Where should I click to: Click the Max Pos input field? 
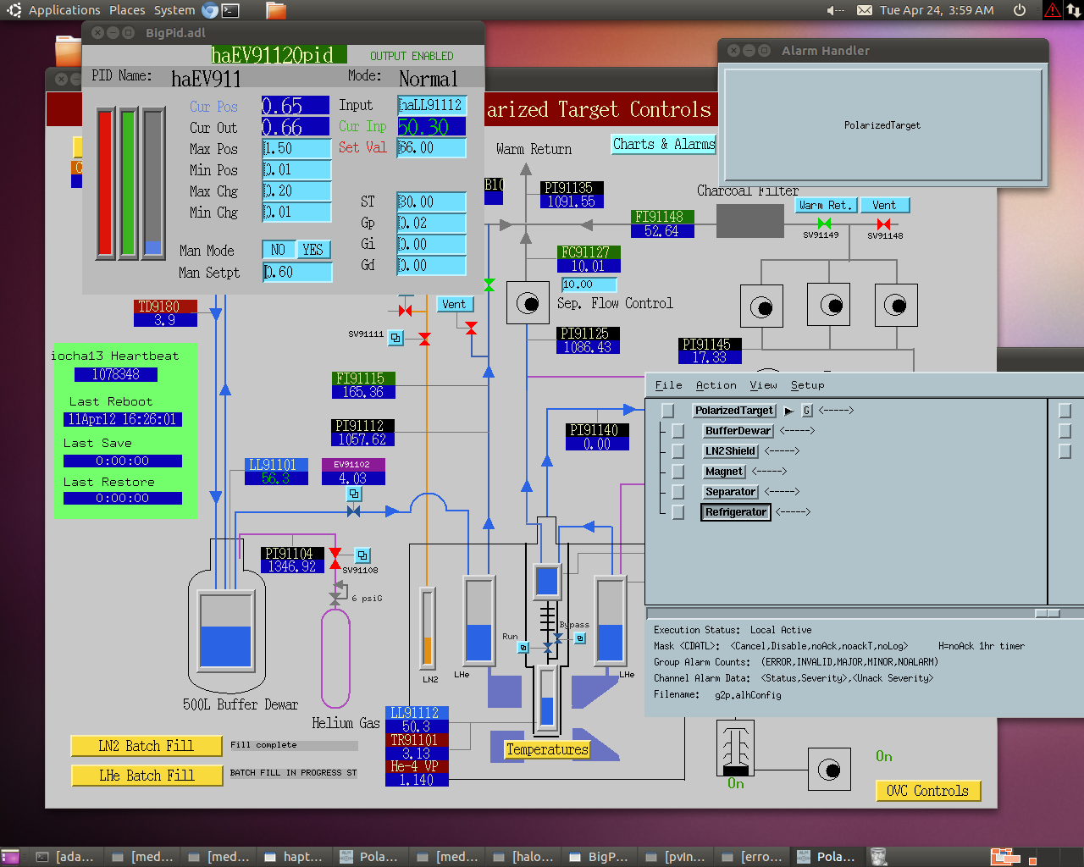point(296,148)
